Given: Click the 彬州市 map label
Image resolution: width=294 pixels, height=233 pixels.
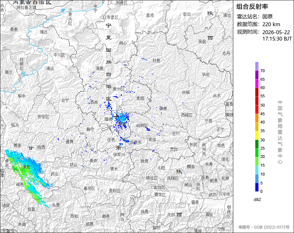Looking at the screenshot, I should point(204,149).
